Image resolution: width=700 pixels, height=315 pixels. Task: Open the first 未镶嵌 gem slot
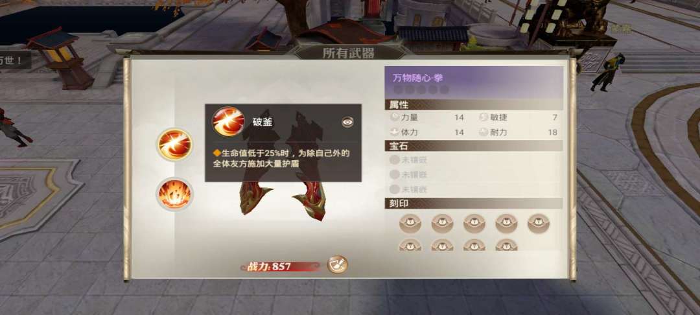[408, 159]
